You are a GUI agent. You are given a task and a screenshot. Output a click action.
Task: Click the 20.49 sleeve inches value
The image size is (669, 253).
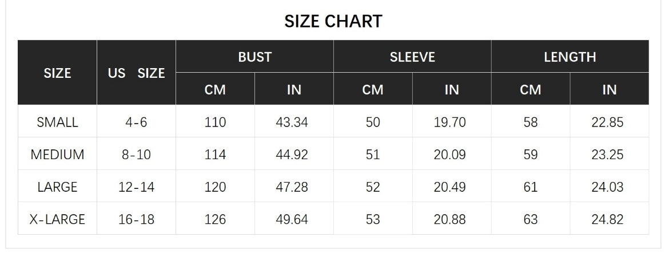(x=451, y=187)
